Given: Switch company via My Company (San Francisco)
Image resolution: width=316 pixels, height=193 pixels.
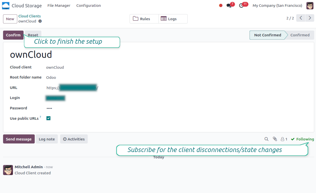Looking at the screenshot, I should (277, 6).
